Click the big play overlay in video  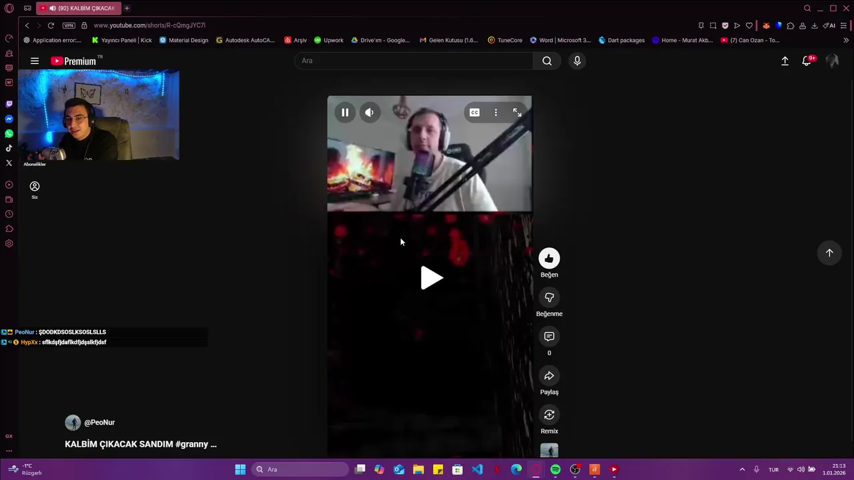coord(432,278)
